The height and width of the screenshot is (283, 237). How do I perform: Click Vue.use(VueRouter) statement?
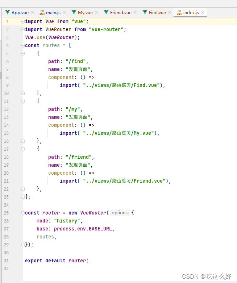[x=52, y=37]
